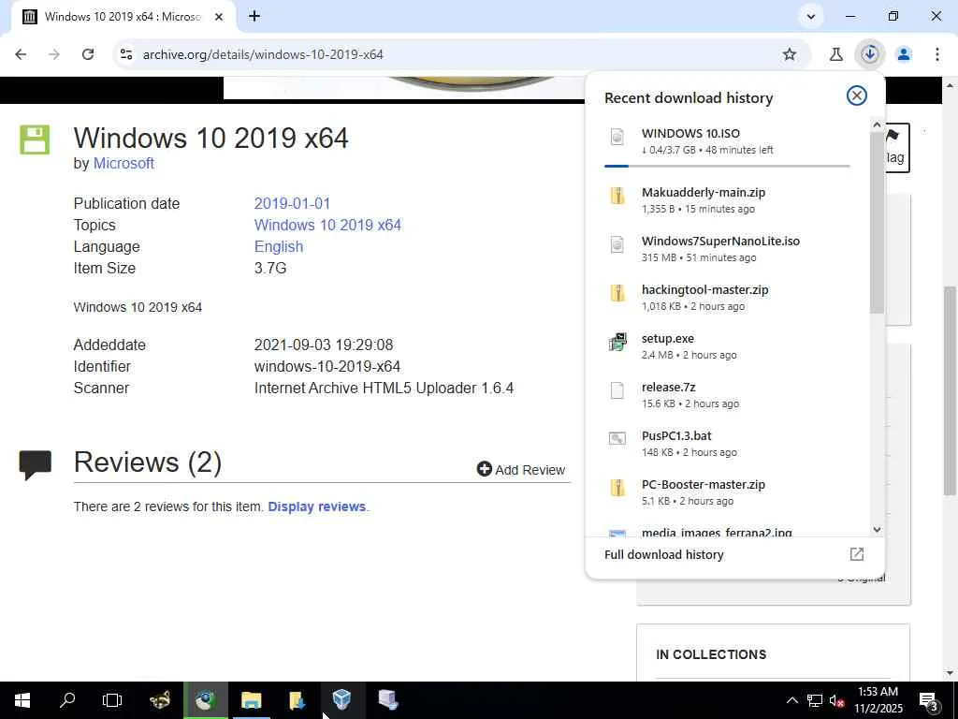
Task: Go forward using the arrow button
Action: pos(54,54)
